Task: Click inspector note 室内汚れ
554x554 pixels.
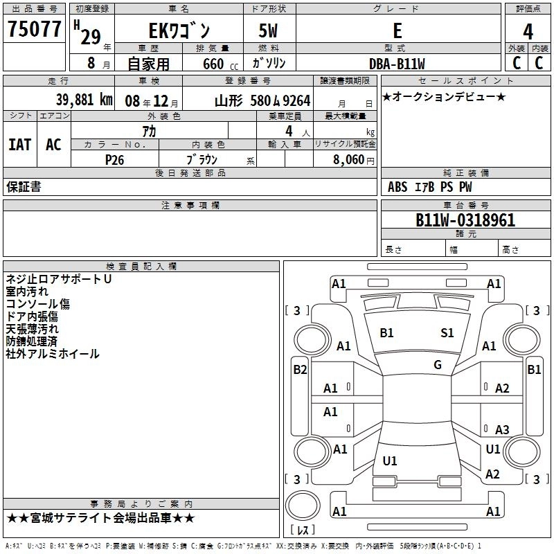Action: click(x=27, y=292)
